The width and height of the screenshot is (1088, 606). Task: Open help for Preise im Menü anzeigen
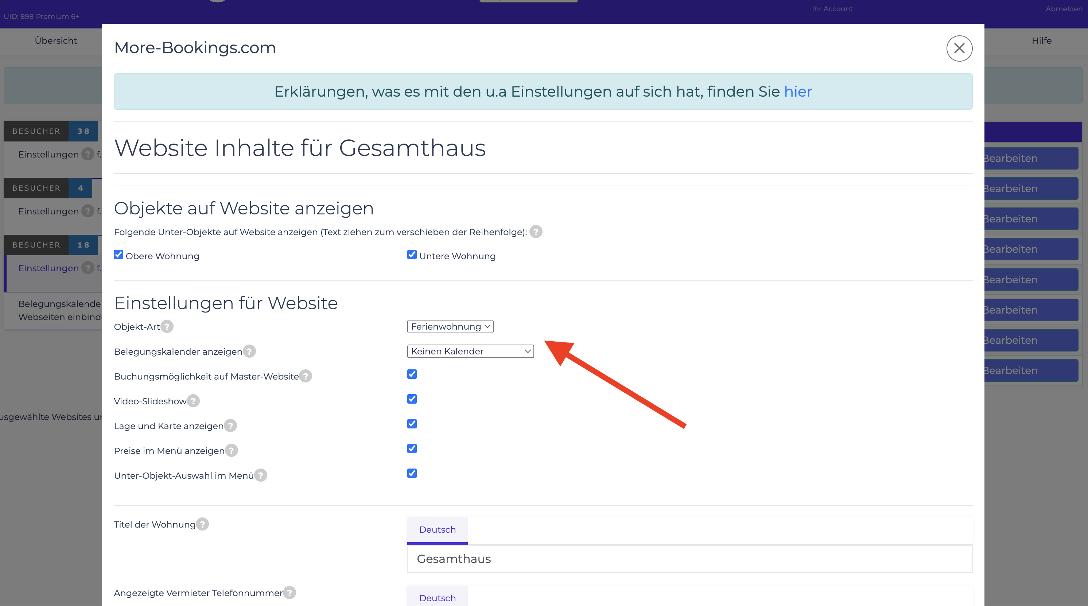coord(232,451)
